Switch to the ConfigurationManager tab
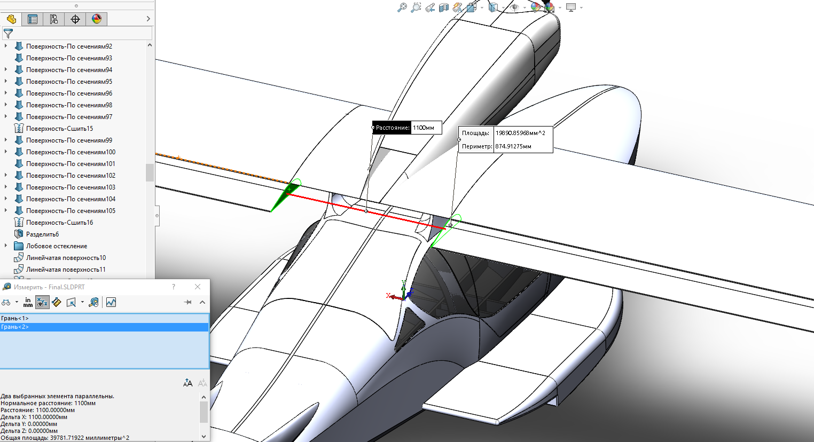 (x=54, y=19)
